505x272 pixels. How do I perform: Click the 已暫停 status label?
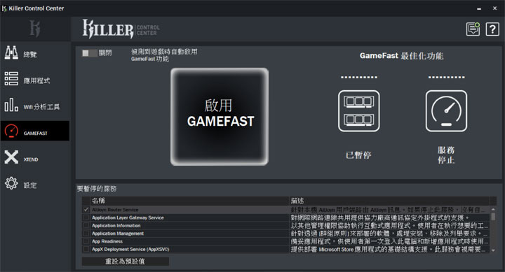coord(358,155)
